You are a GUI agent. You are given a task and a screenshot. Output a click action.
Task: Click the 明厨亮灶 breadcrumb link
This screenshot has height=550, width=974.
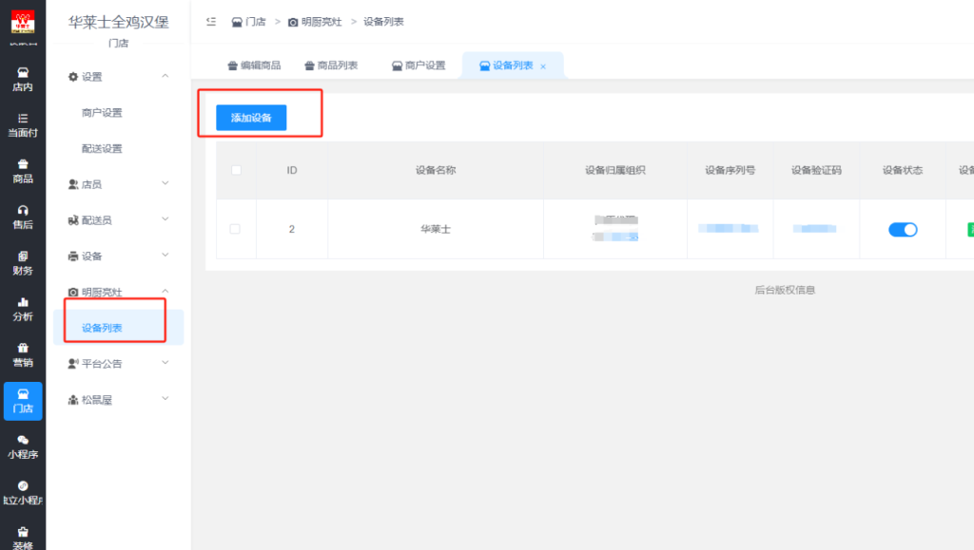(x=321, y=22)
